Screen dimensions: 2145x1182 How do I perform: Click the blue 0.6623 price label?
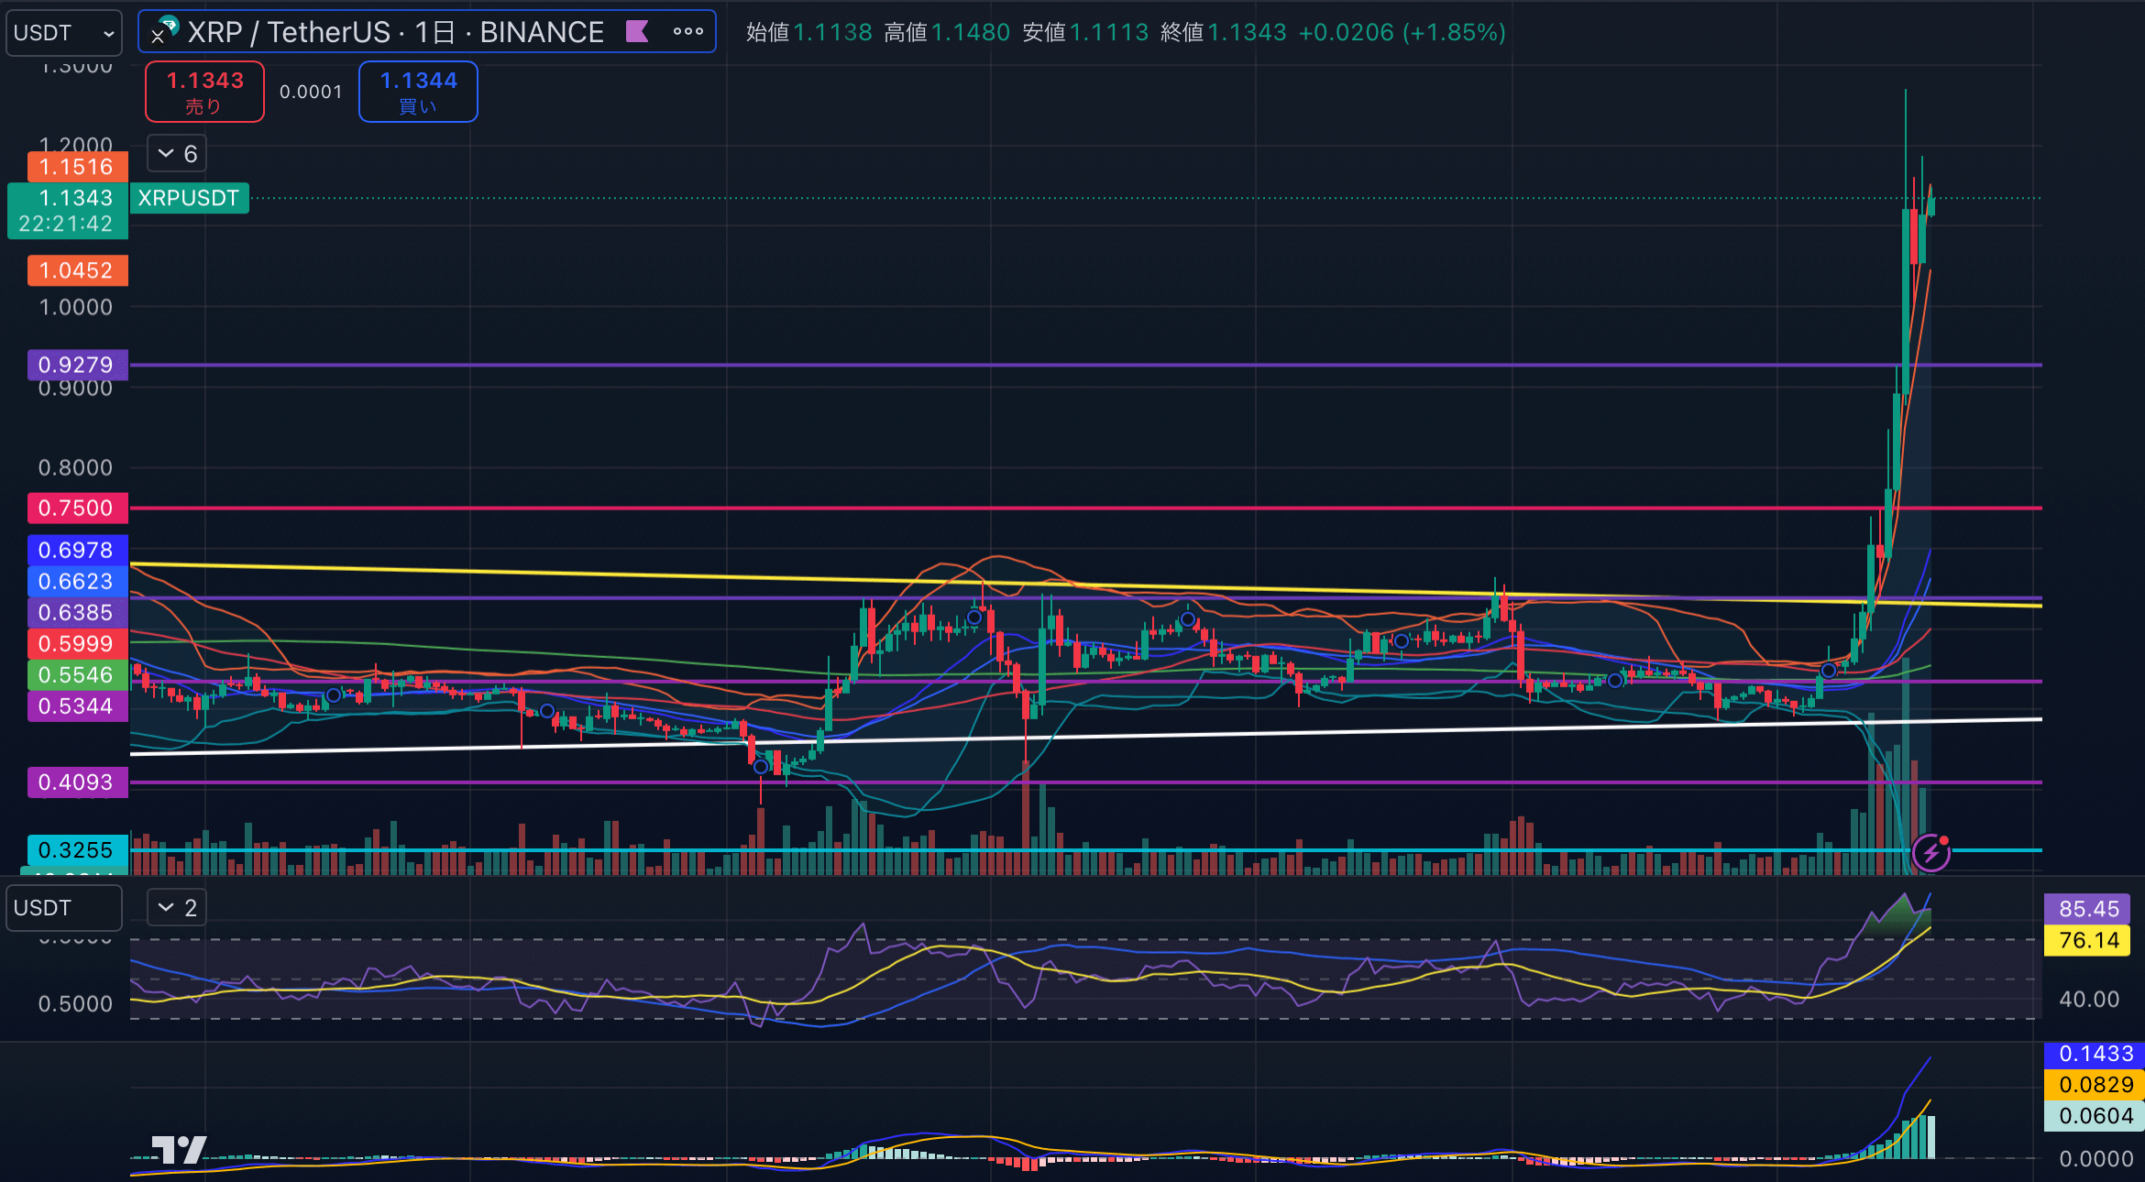pos(77,581)
